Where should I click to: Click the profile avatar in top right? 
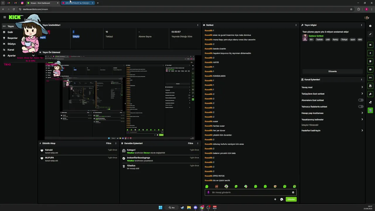click(367, 17)
